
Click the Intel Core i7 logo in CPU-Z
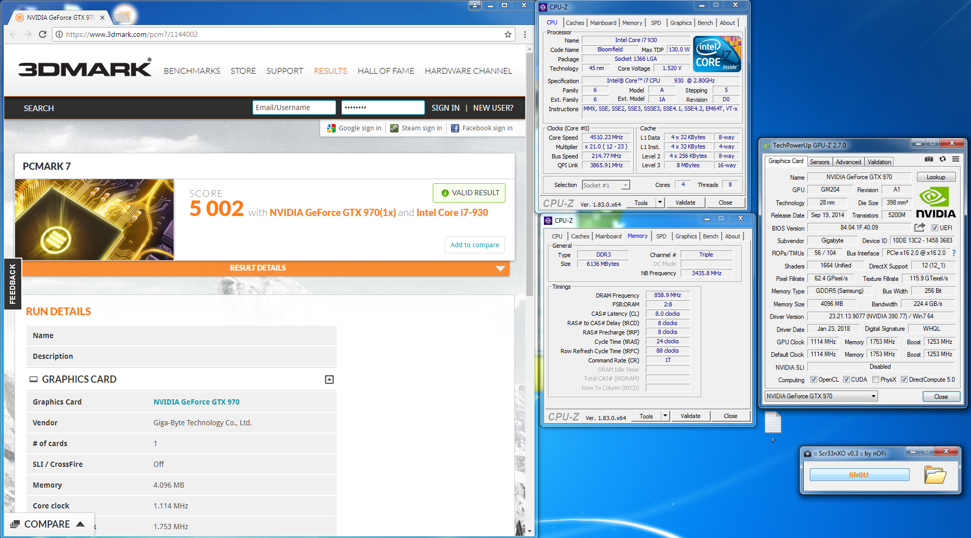[717, 54]
